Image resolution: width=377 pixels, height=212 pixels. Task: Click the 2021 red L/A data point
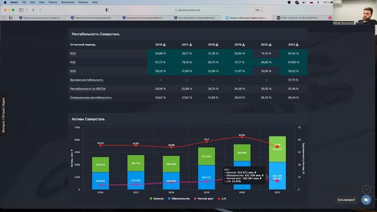(277, 147)
